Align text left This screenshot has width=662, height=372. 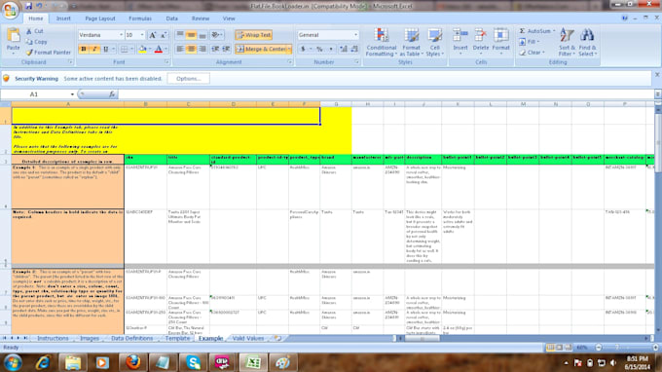click(180, 49)
